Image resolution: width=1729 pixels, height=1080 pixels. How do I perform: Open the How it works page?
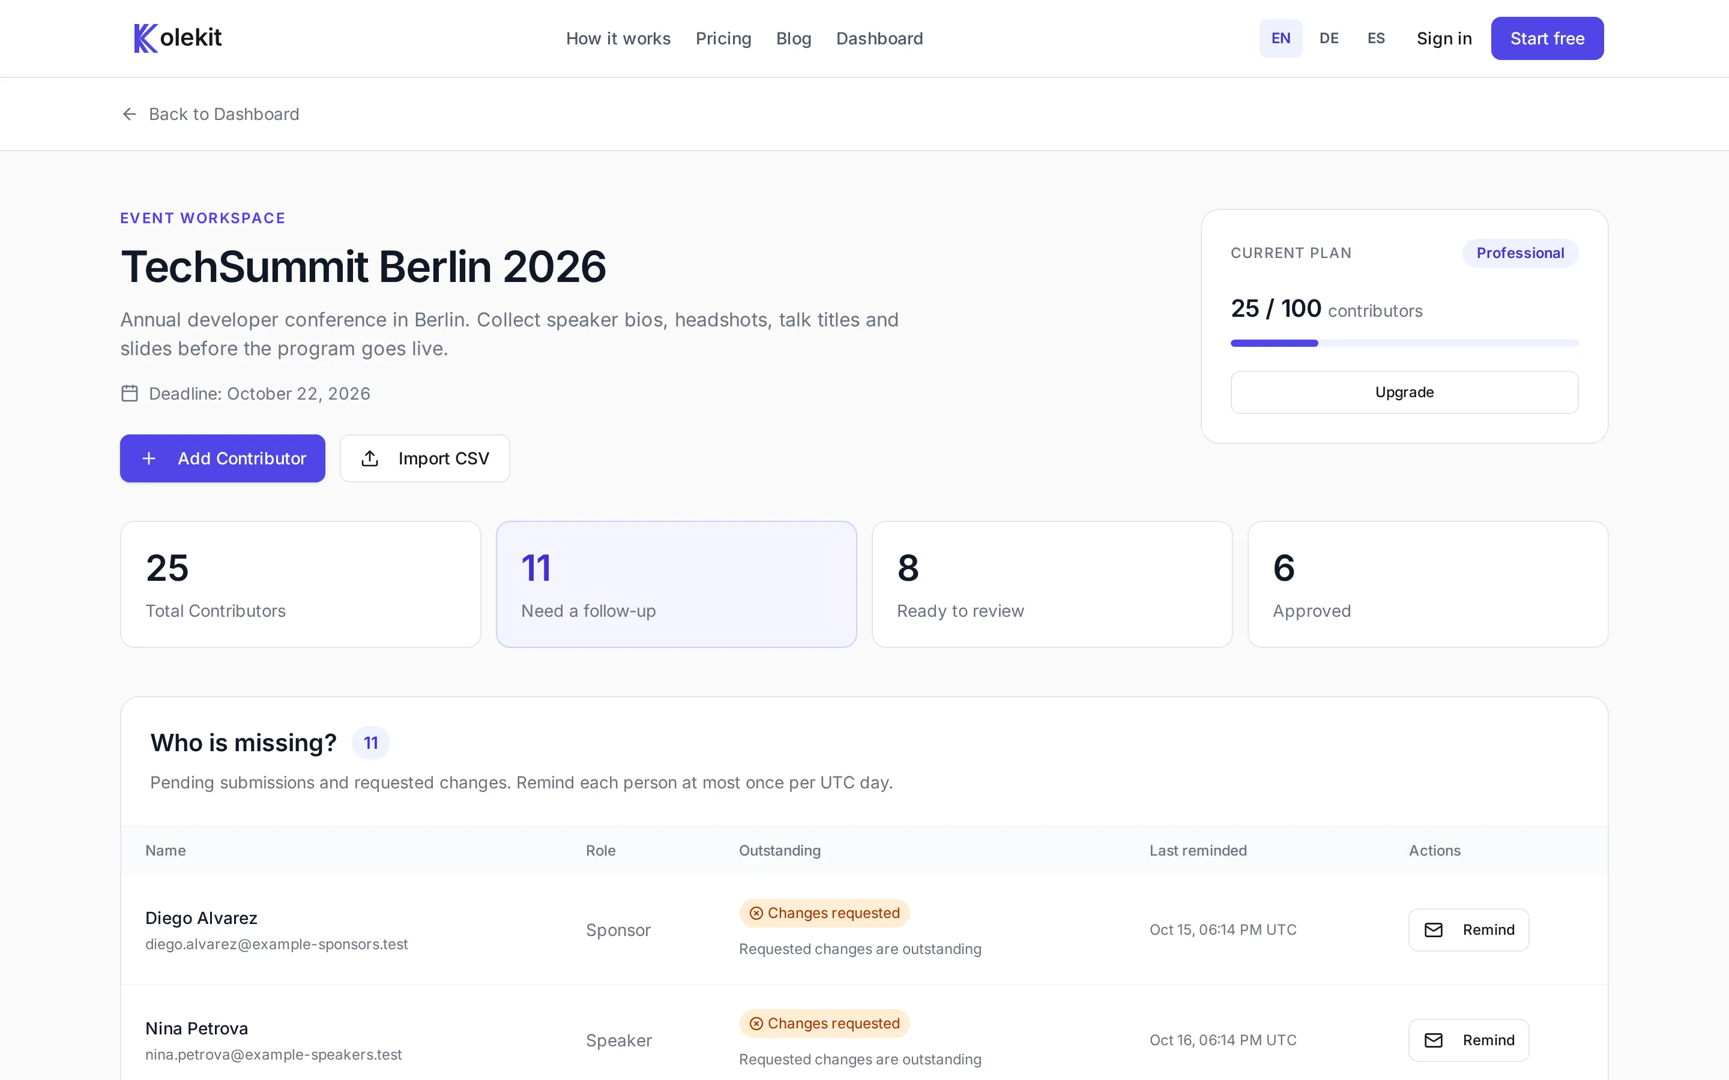tap(618, 38)
